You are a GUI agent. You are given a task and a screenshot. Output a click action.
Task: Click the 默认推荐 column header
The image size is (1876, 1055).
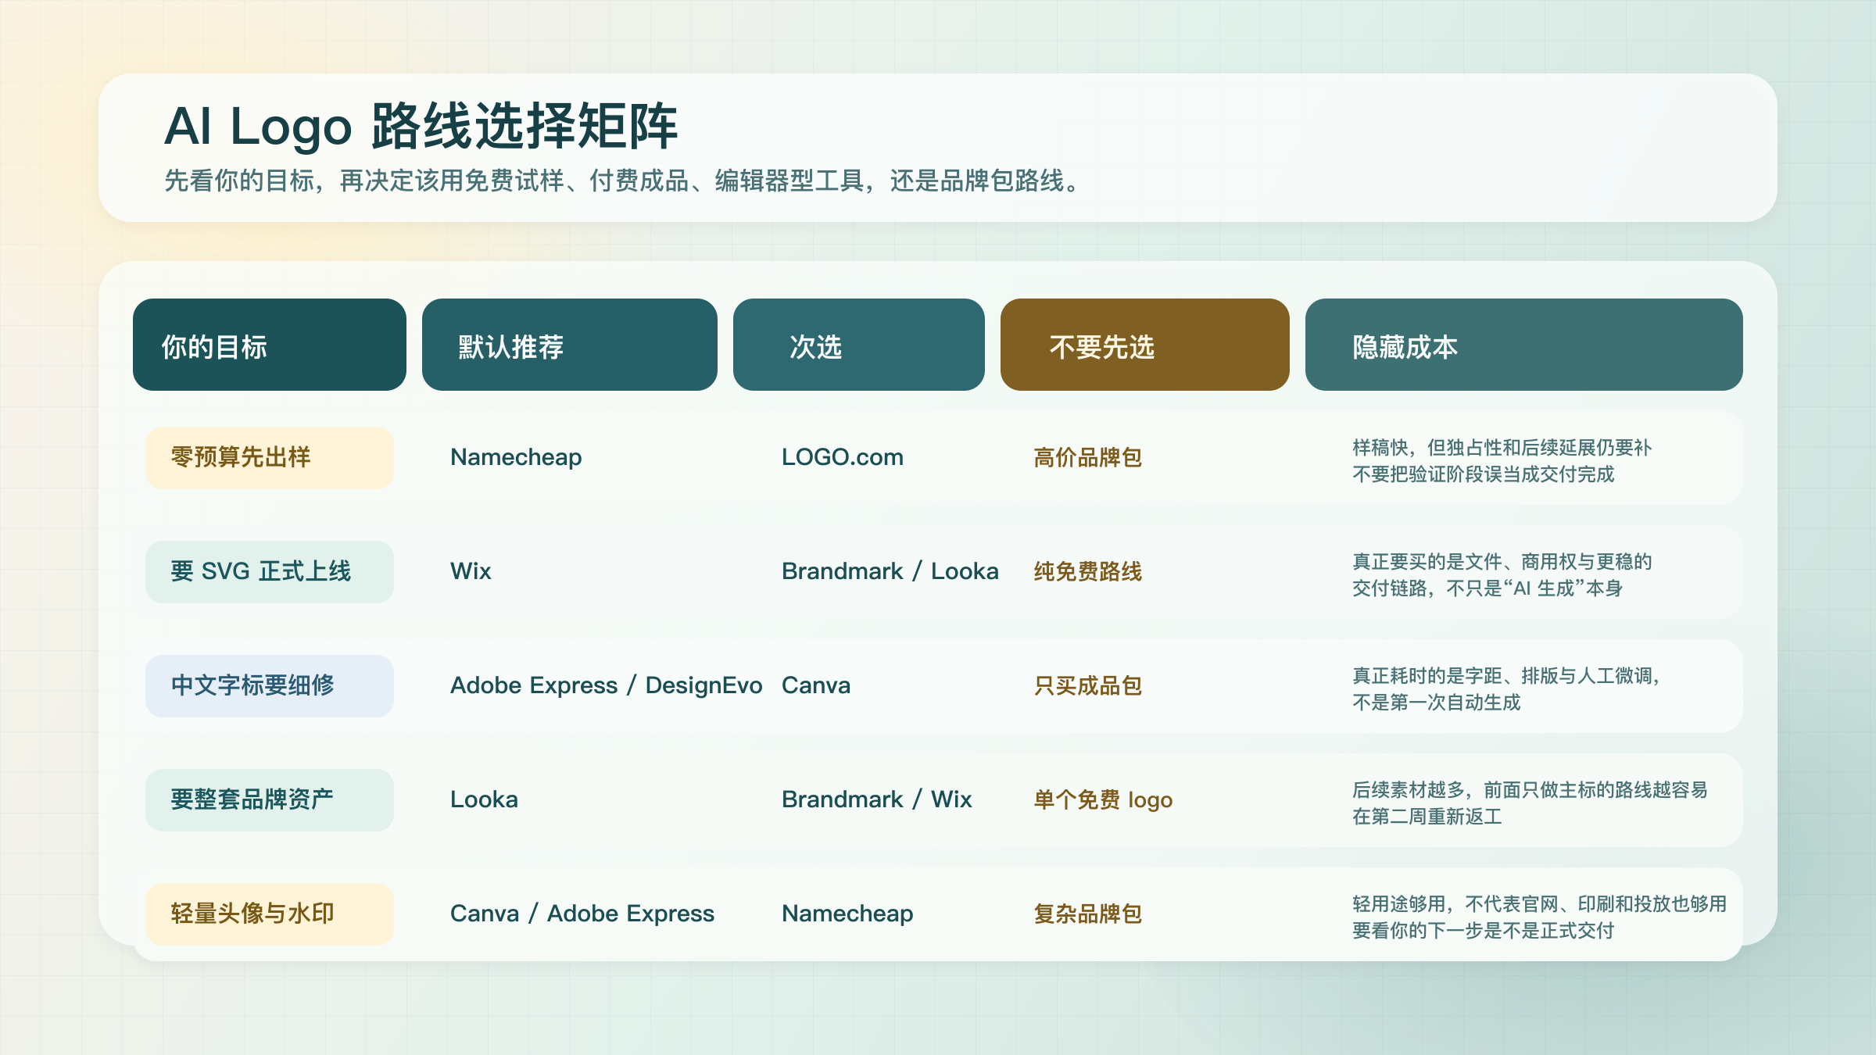pyautogui.click(x=569, y=345)
